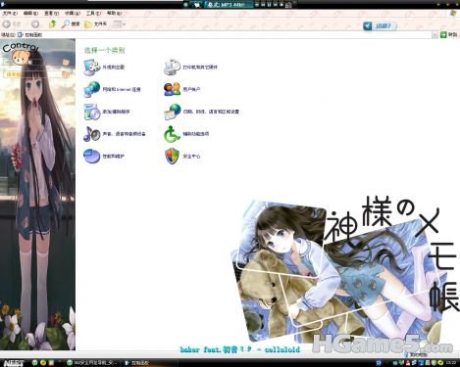This screenshot has height=367, width=460.
Task: Click the Search toolbar button
Action: pos(71,24)
